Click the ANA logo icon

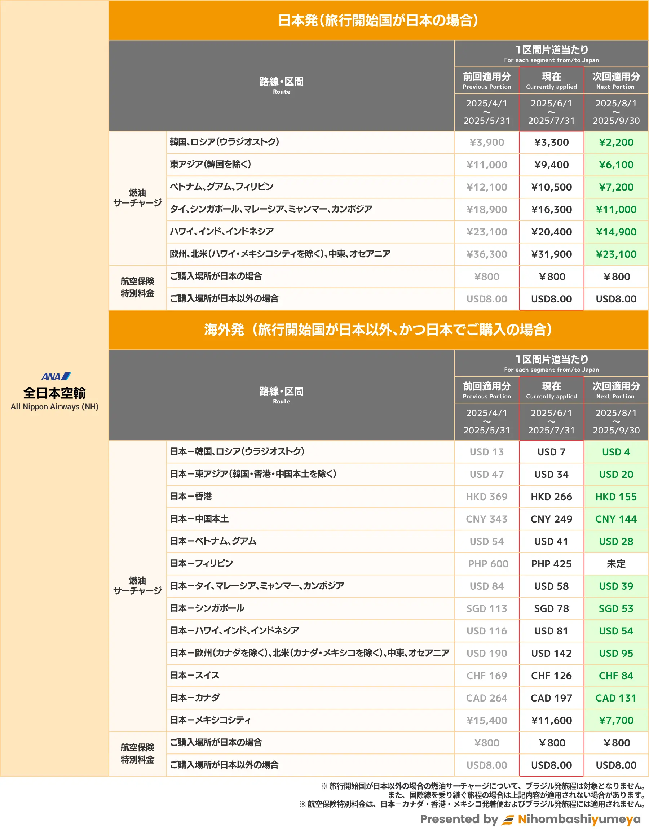click(x=56, y=376)
